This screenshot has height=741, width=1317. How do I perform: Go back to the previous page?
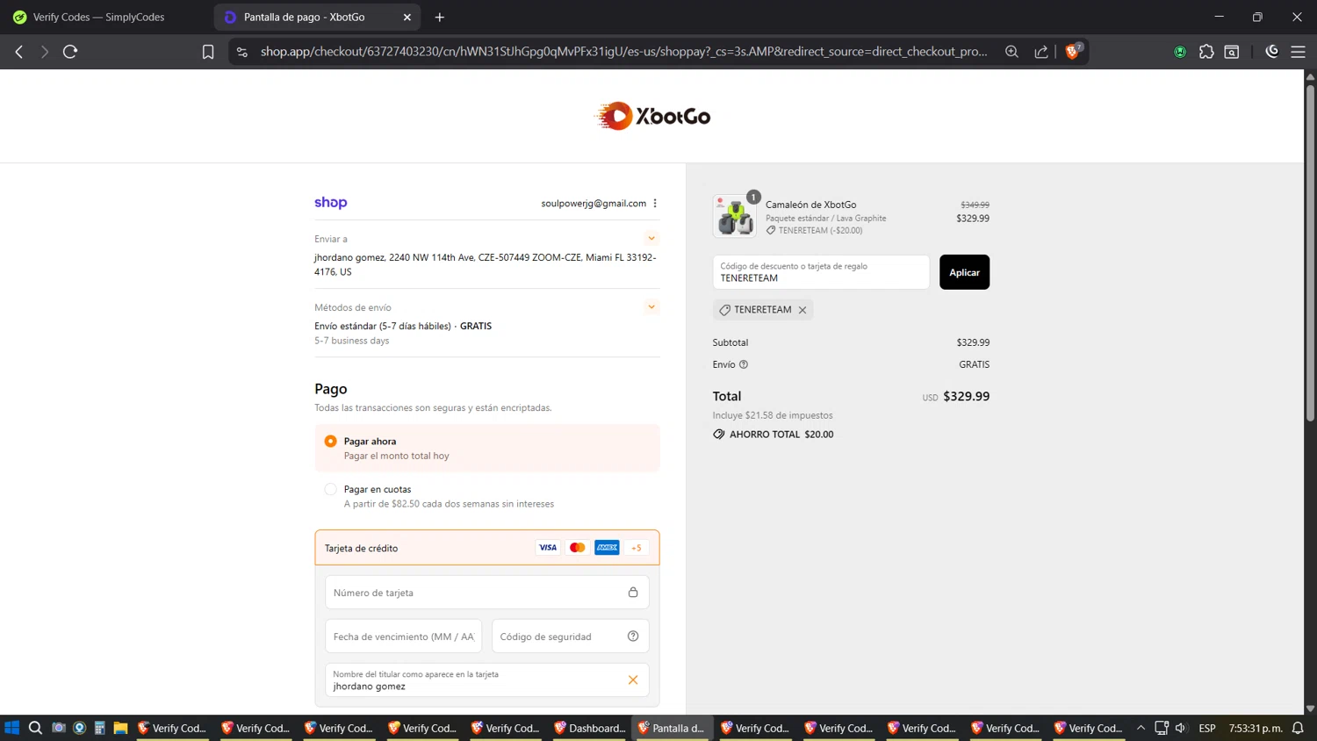coord(19,52)
